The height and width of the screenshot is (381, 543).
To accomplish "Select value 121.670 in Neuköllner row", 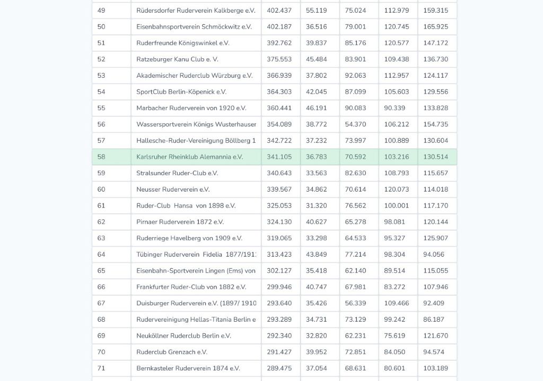I will click(x=436, y=335).
